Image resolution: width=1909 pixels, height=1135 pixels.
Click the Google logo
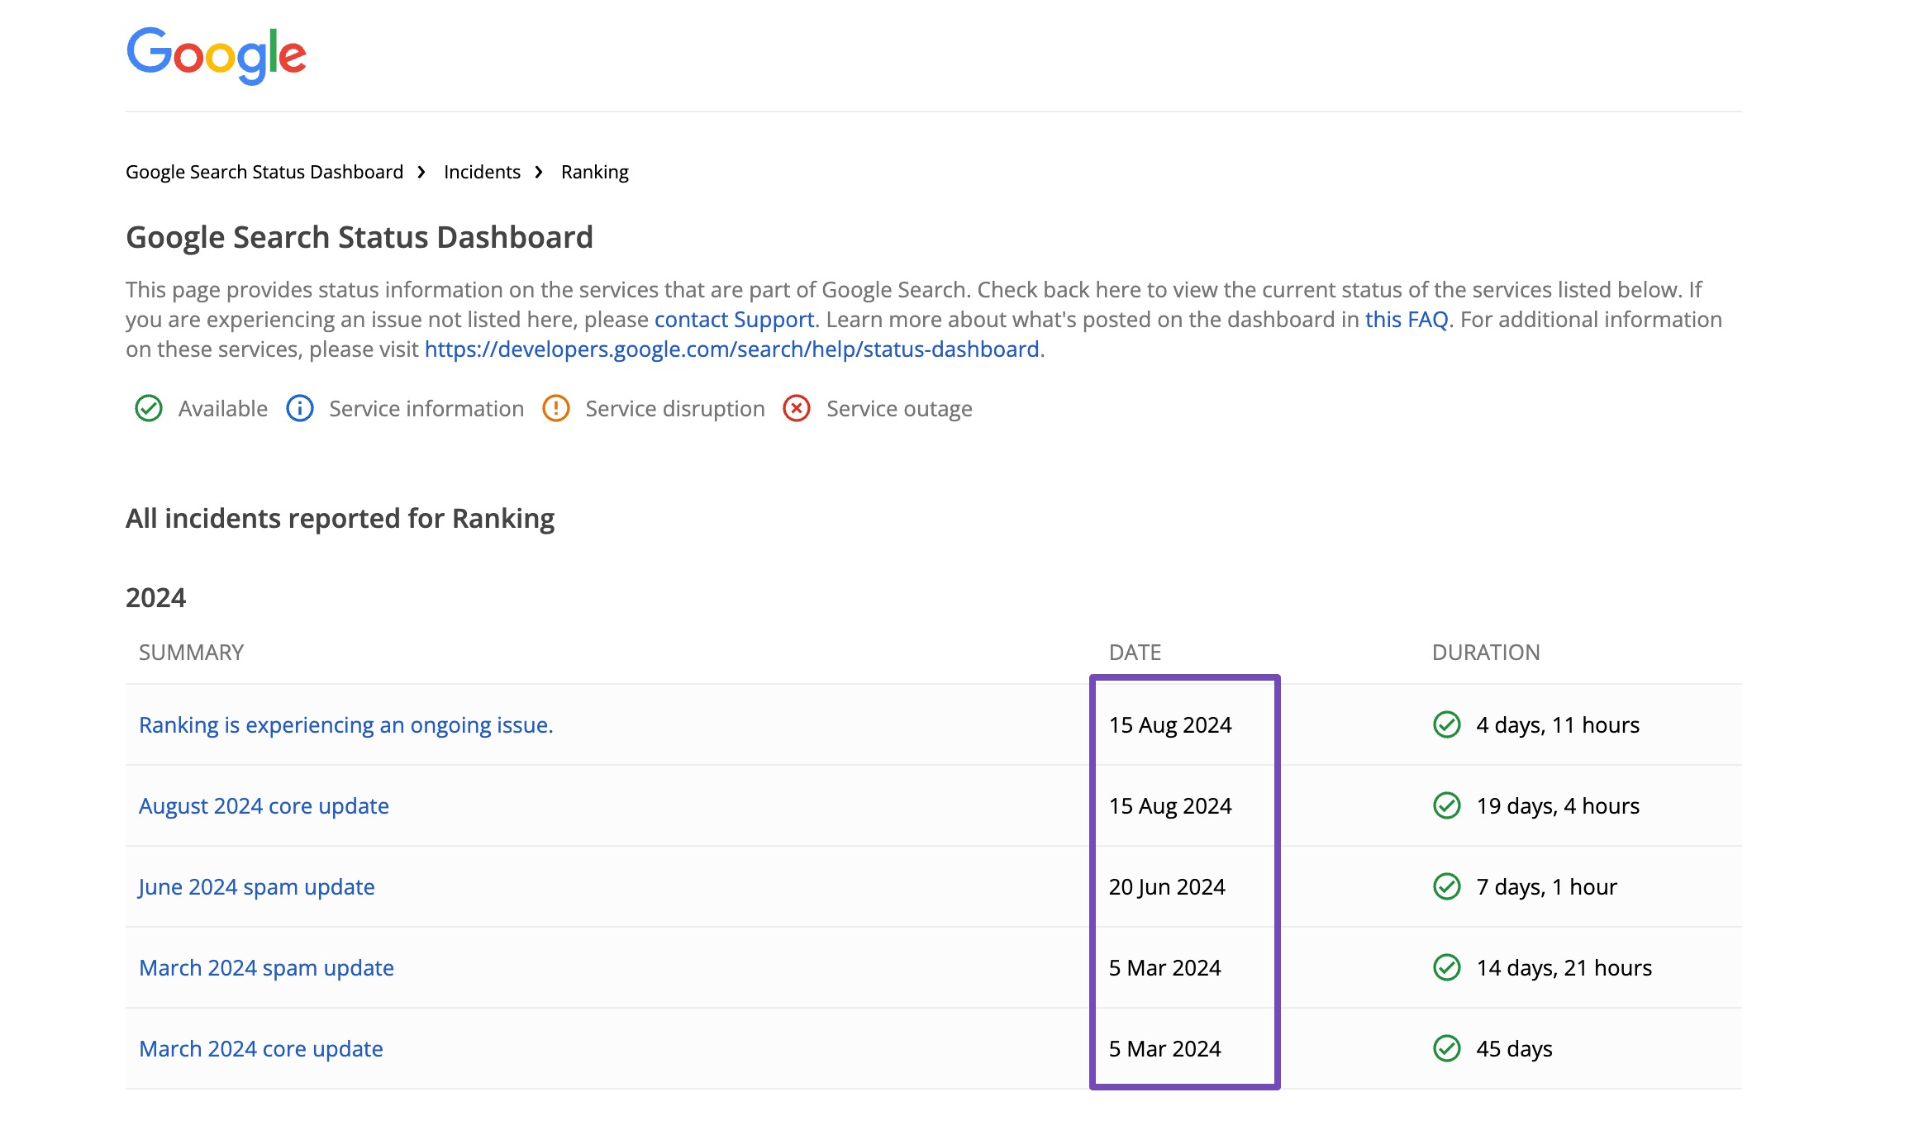pyautogui.click(x=216, y=55)
